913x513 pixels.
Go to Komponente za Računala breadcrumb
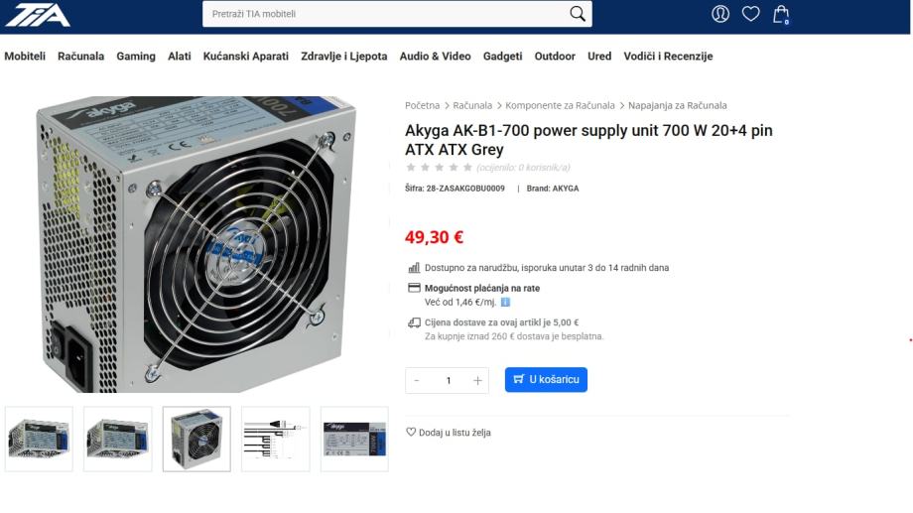pyautogui.click(x=560, y=105)
